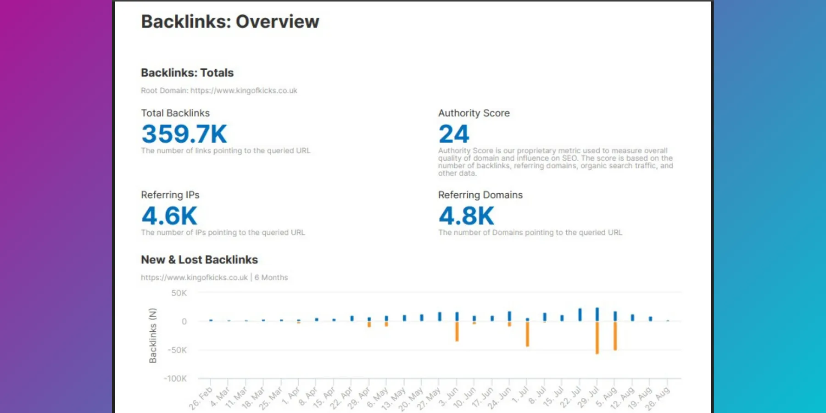This screenshot has height=413, width=826.
Task: Click the Referring Domains value 4.8K
Action: tap(466, 215)
